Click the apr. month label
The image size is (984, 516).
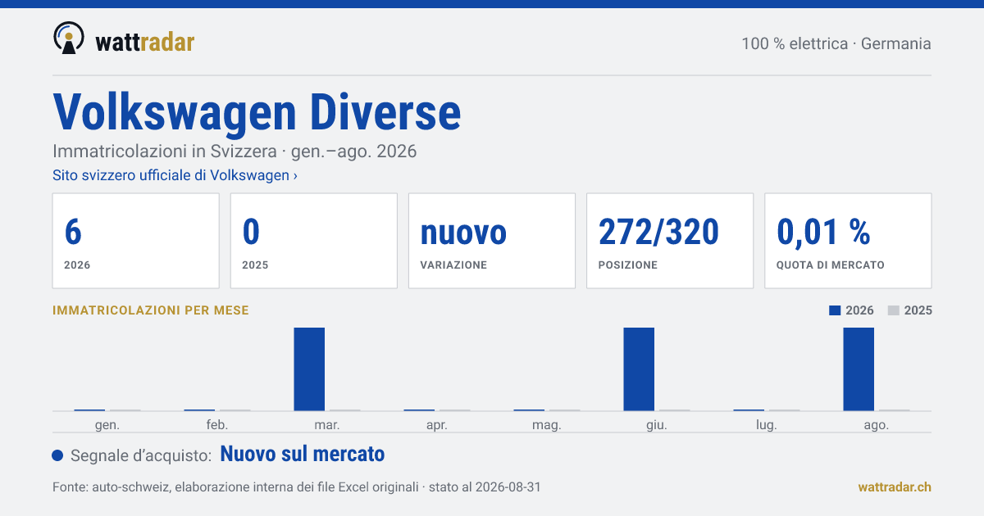coord(437,425)
